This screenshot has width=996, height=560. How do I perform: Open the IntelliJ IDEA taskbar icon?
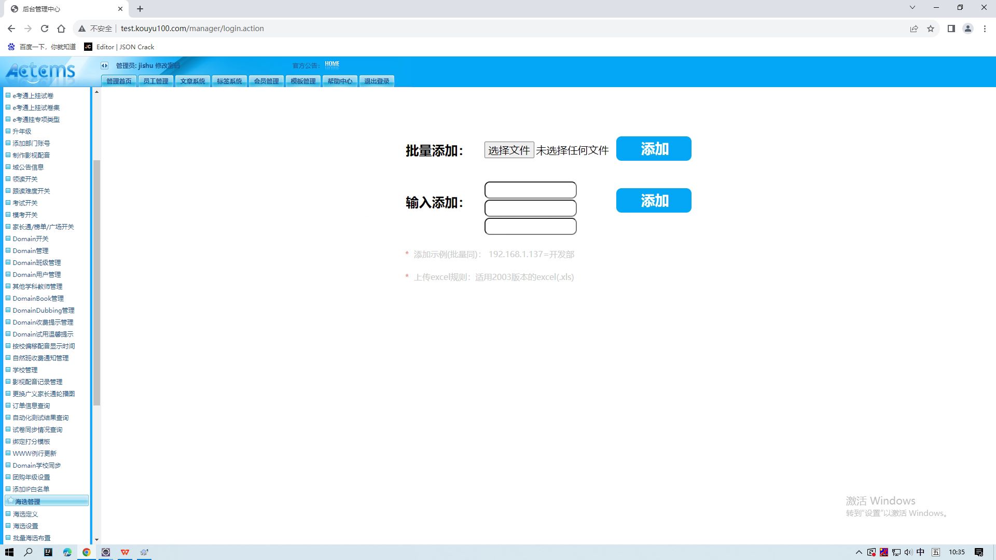tap(48, 552)
